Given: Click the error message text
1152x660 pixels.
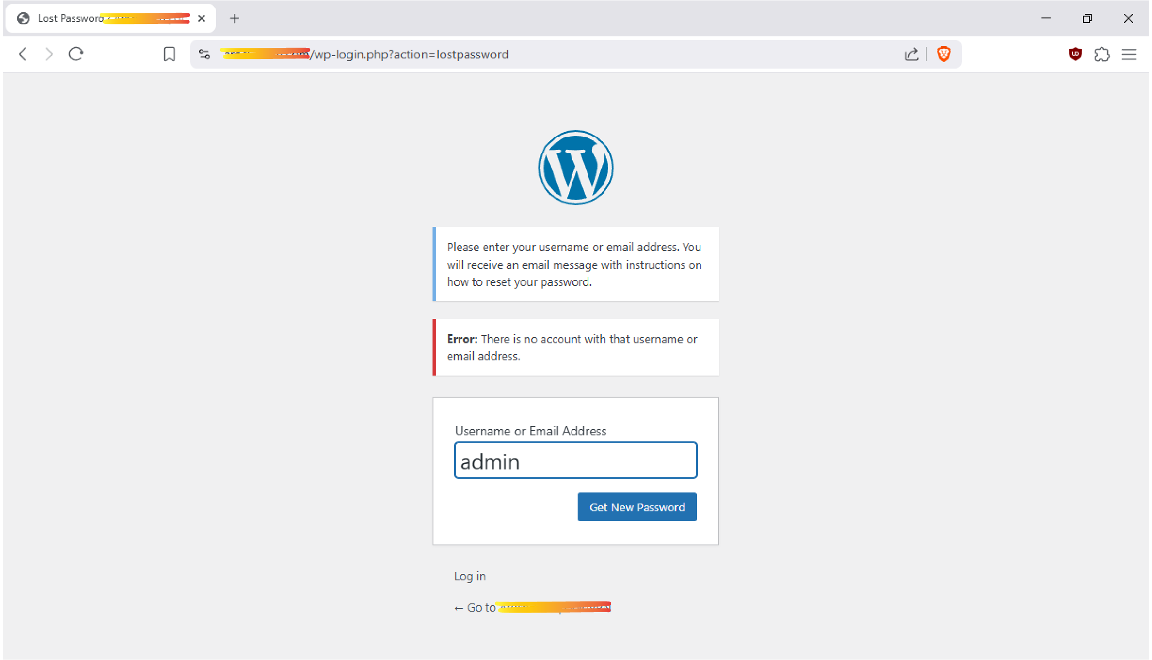Looking at the screenshot, I should (572, 347).
